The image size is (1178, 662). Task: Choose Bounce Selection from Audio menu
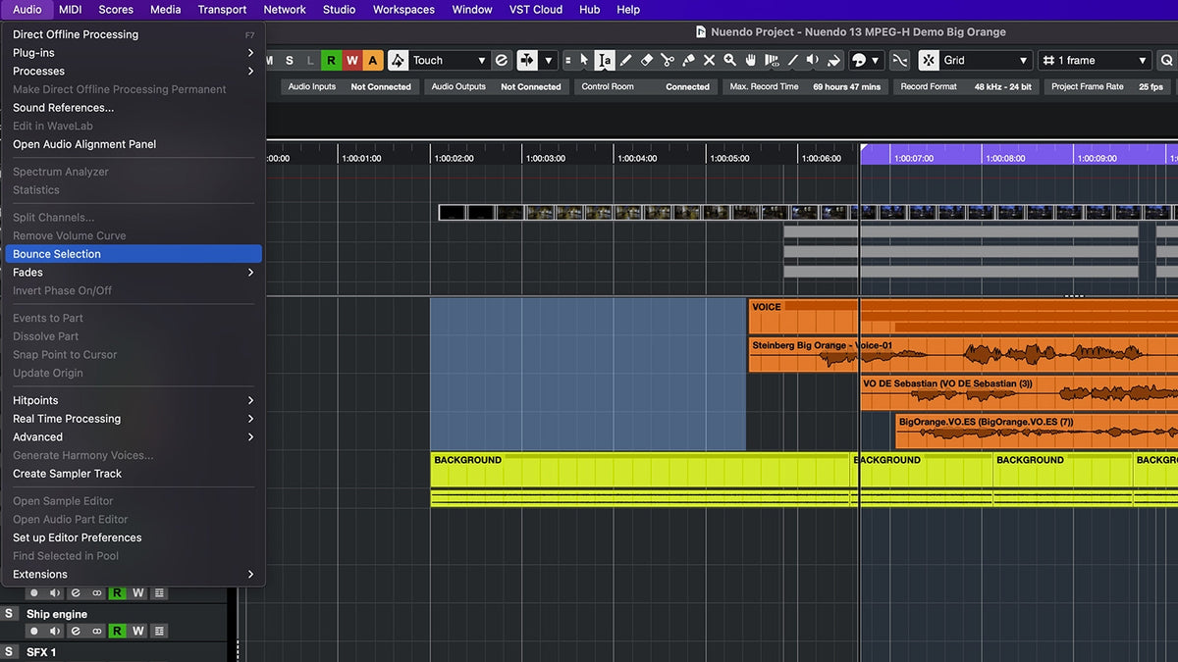pyautogui.click(x=134, y=254)
